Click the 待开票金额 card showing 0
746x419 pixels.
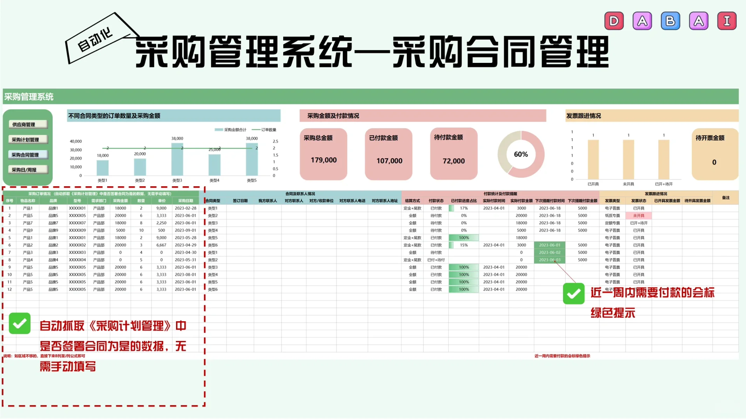[x=714, y=154]
